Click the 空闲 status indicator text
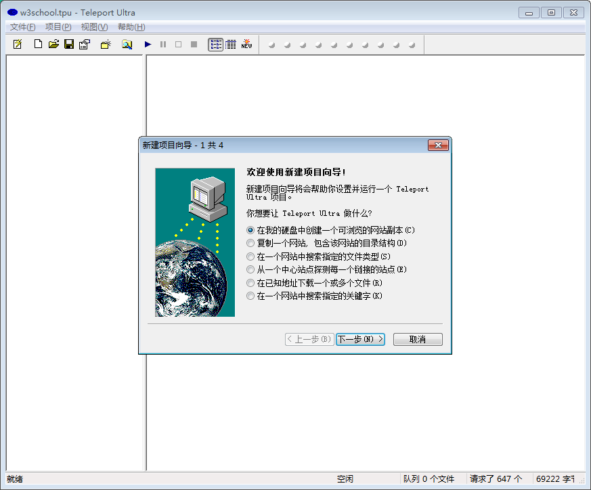 pyautogui.click(x=345, y=479)
